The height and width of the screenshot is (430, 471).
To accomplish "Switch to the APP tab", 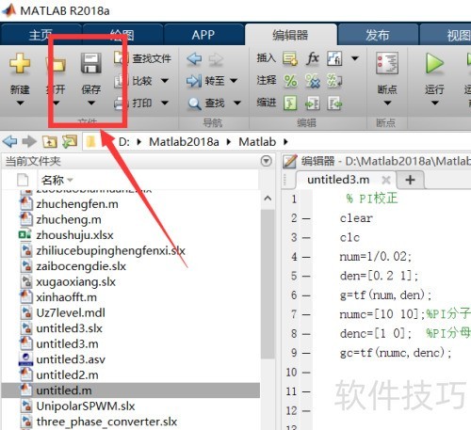I will point(203,35).
